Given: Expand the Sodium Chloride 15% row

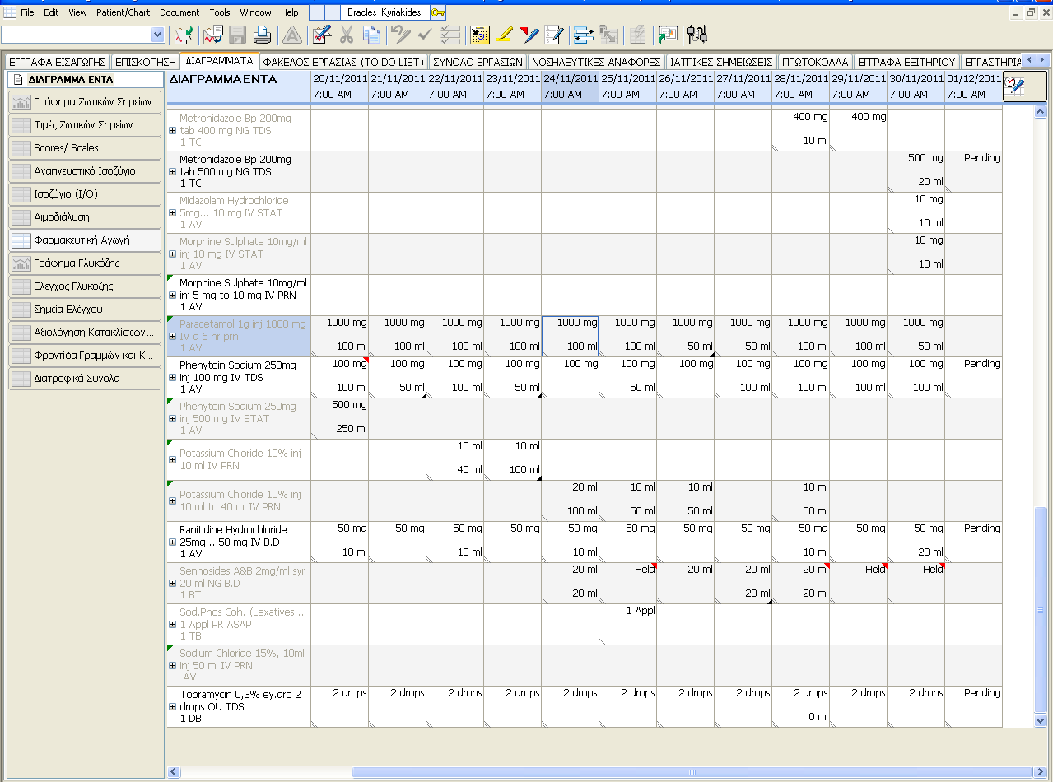Looking at the screenshot, I should [172, 666].
